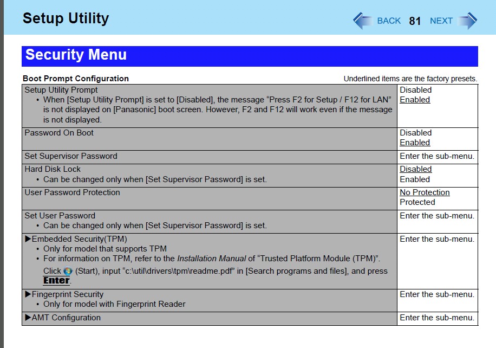Select Disabled option for Password On Boot
This screenshot has width=496, height=348.
tap(416, 133)
